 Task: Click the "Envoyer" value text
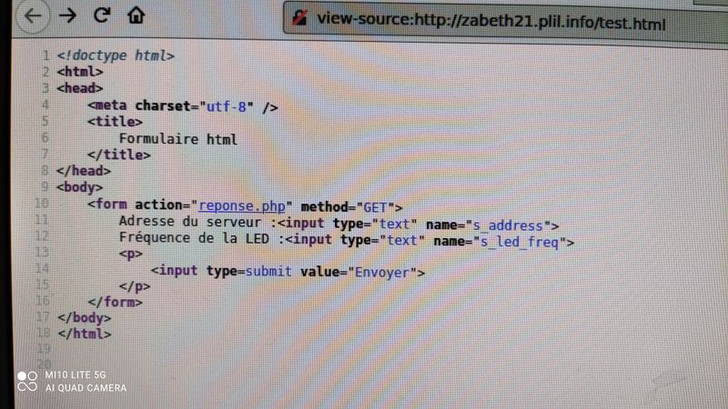click(381, 272)
